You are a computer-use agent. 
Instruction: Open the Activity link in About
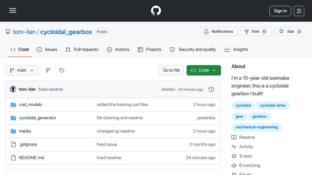242,146
